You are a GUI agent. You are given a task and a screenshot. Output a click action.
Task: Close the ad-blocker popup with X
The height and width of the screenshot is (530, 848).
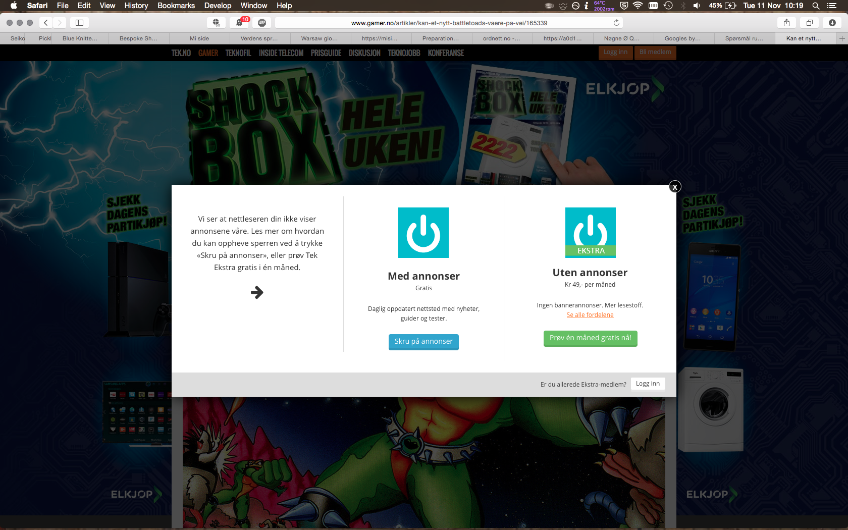click(675, 187)
